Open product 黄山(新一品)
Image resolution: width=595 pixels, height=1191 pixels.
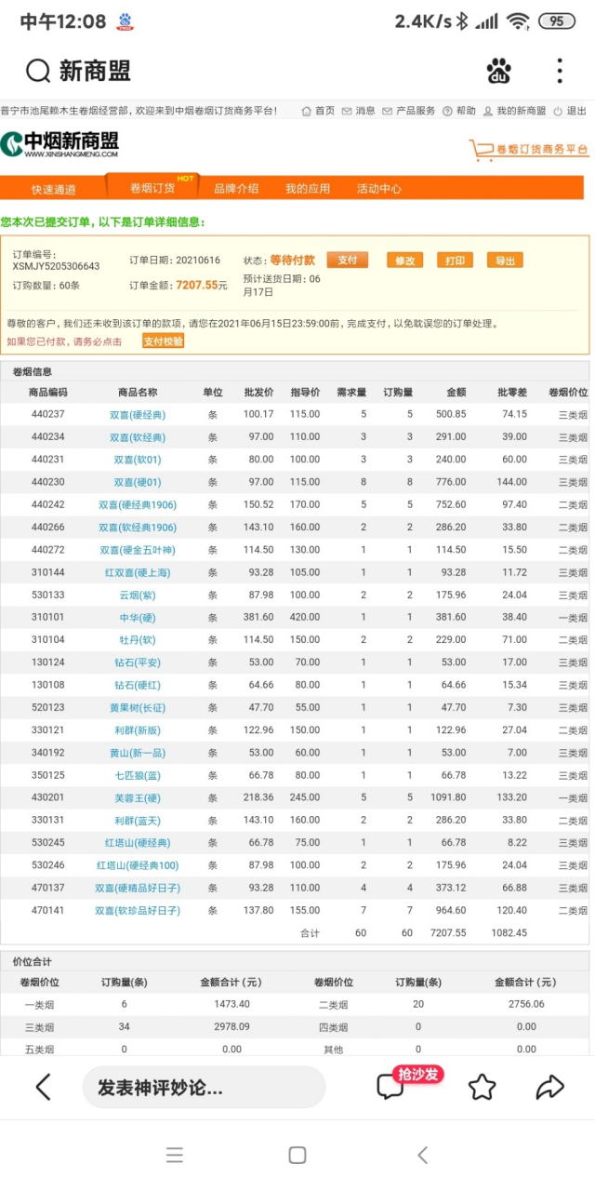[138, 753]
